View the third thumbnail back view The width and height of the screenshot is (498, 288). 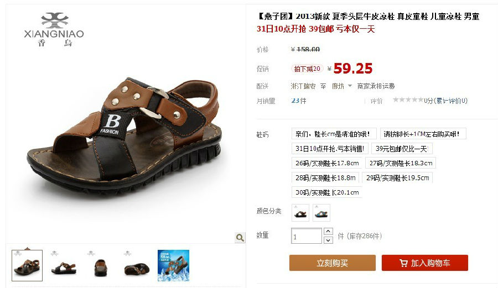point(100,265)
